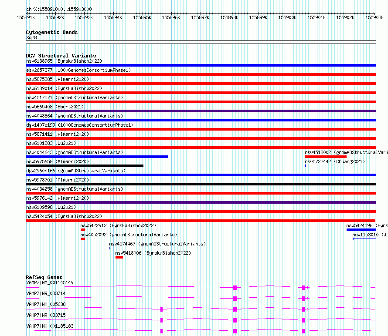
Task: Click the black bar of nsv5978701
Action: point(201,184)
